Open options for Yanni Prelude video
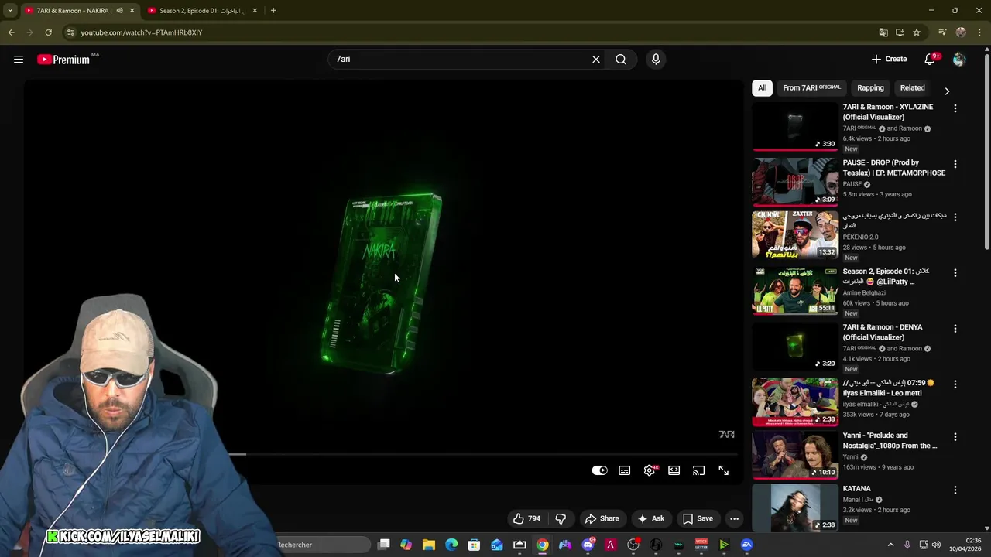 tap(955, 437)
